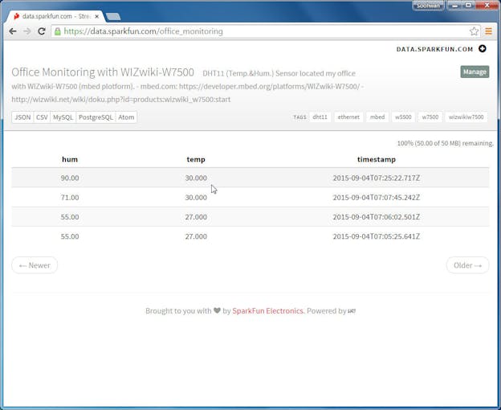Select the mbed tag
501x410 pixels.
[377, 117]
